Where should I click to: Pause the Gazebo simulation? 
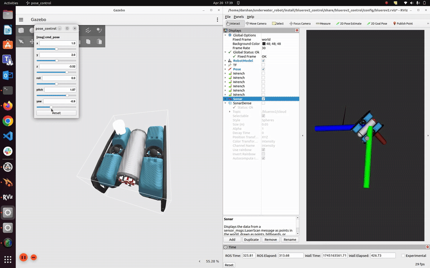tap(23, 257)
